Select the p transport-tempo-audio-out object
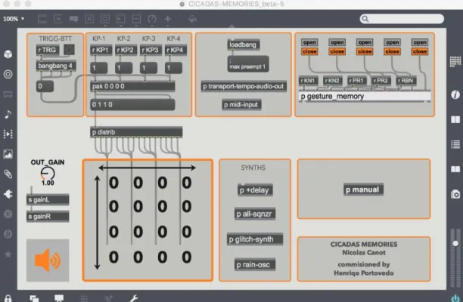The image size is (463, 302). (244, 86)
